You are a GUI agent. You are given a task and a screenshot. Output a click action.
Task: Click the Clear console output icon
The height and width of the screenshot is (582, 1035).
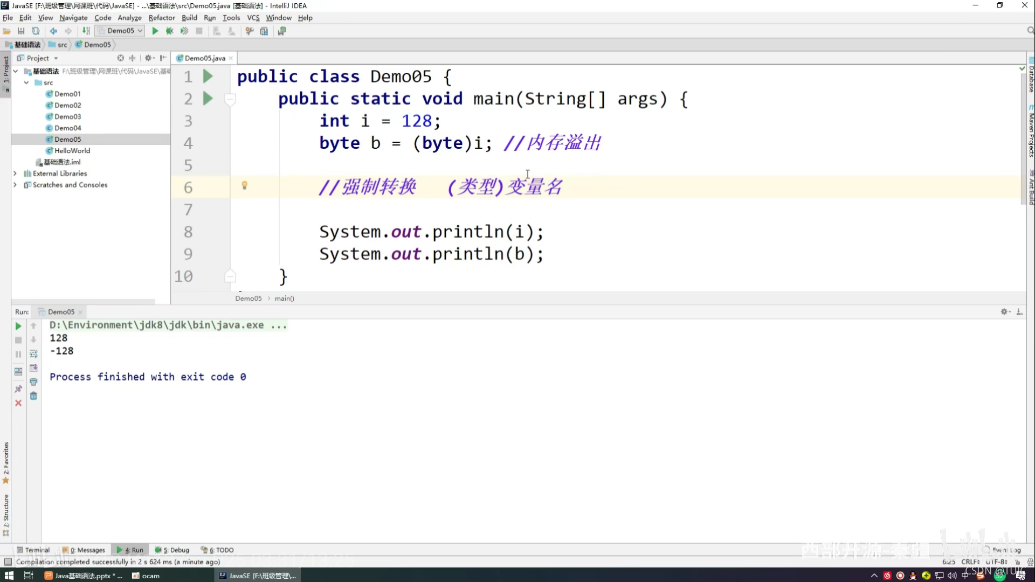[33, 396]
